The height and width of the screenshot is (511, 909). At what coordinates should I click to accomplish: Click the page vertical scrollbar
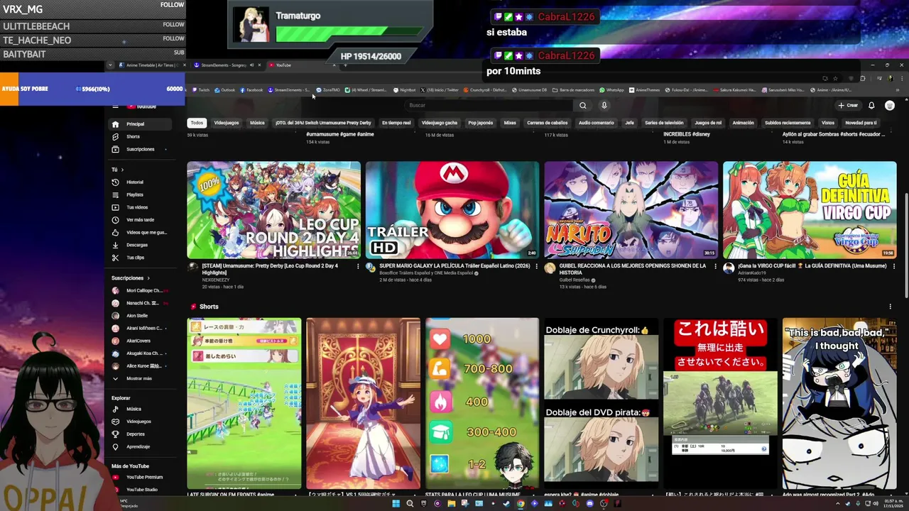click(905, 245)
